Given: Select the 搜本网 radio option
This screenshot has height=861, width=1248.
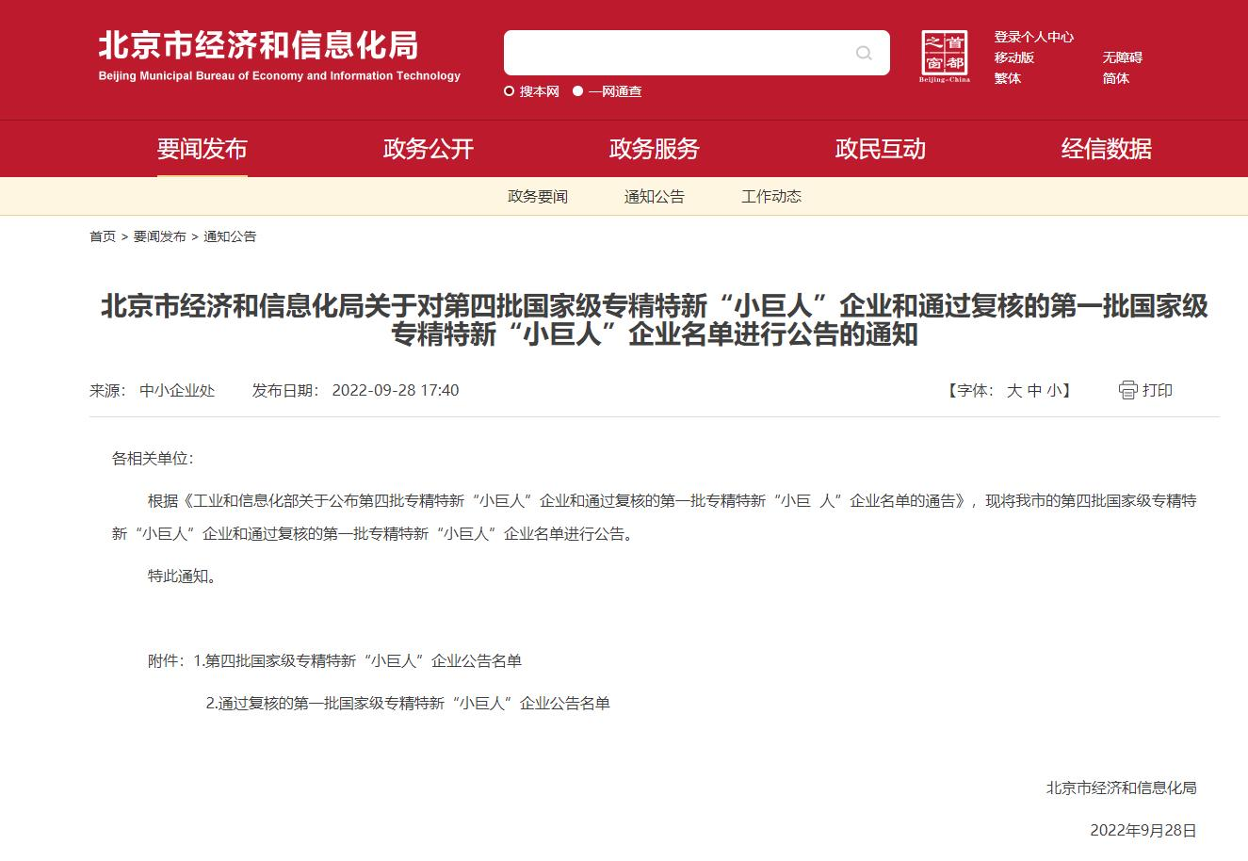Looking at the screenshot, I should coord(510,91).
